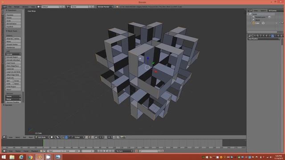Open the Window menu
Viewport: 285px width, 160px height.
click(25, 7)
